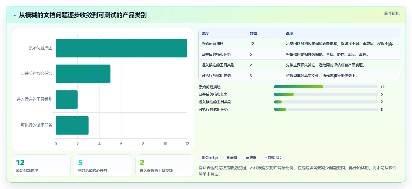Screen dimensions: 412x189
Task: Click the 可执行的试用任务 chart axis label
Action: (37, 125)
